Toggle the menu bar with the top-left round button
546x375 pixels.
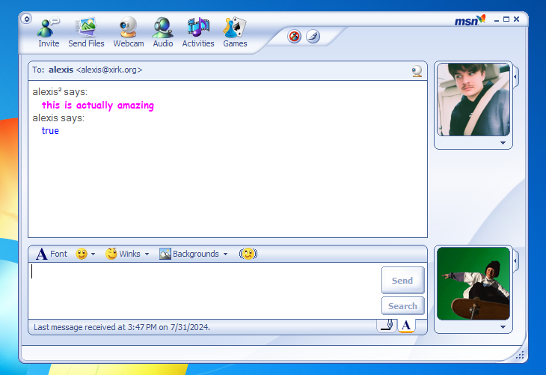[x=27, y=18]
